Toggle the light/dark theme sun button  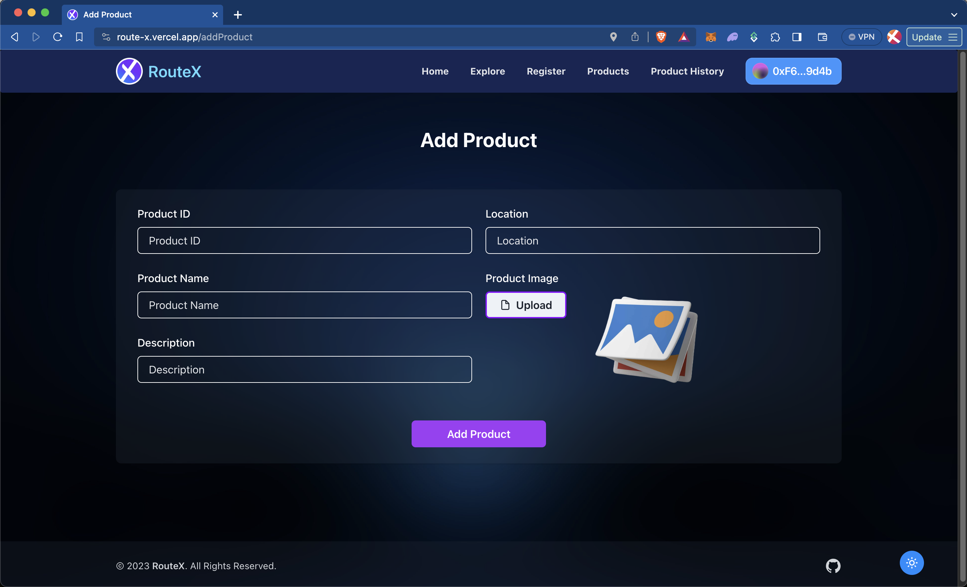pyautogui.click(x=911, y=563)
